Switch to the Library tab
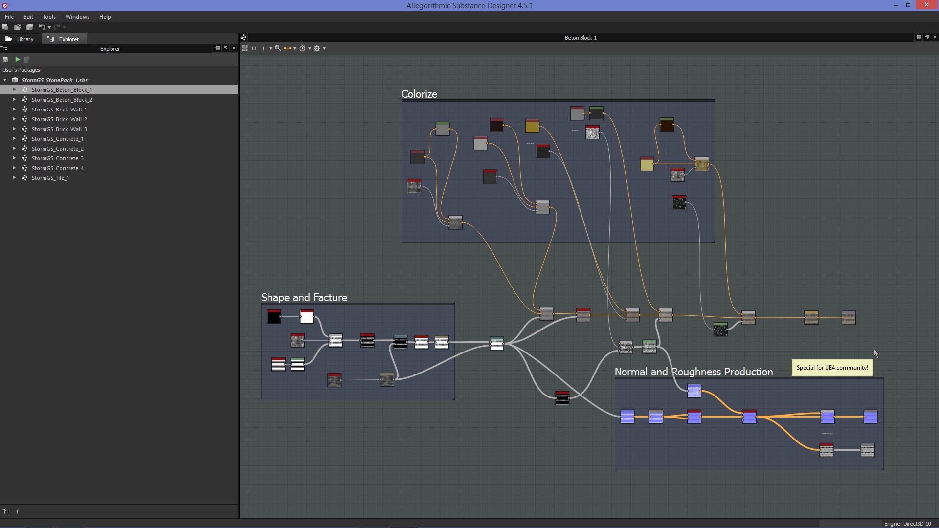Screen dimensions: 939x528 (23, 39)
